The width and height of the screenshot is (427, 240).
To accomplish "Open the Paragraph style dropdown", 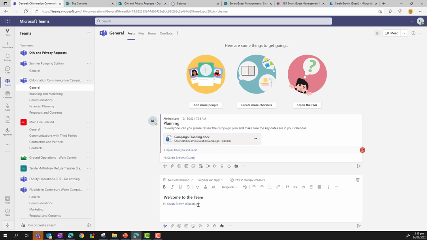I will pyautogui.click(x=229, y=187).
